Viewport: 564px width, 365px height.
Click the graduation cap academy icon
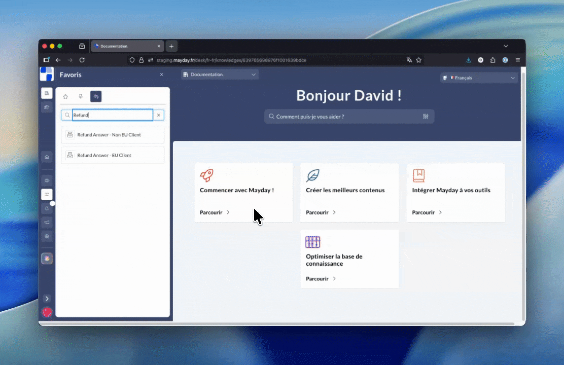tap(47, 107)
